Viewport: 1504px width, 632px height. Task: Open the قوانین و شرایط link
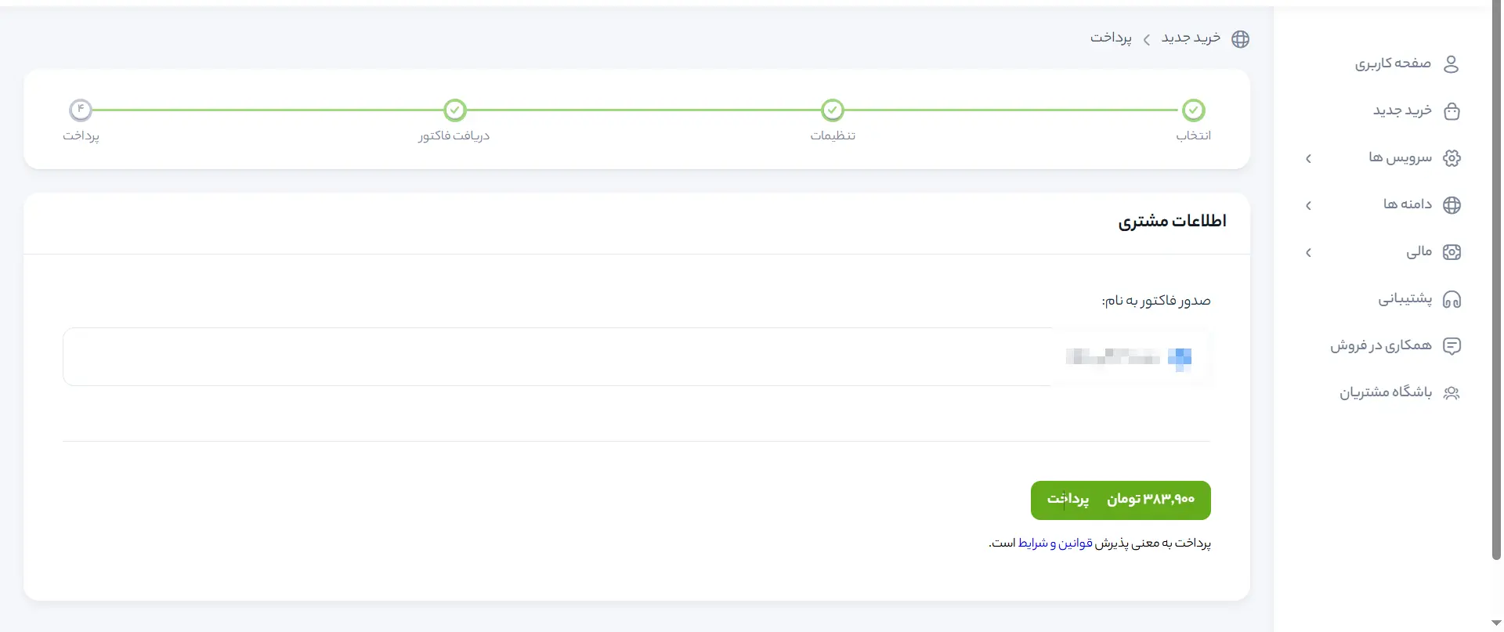pos(1055,543)
